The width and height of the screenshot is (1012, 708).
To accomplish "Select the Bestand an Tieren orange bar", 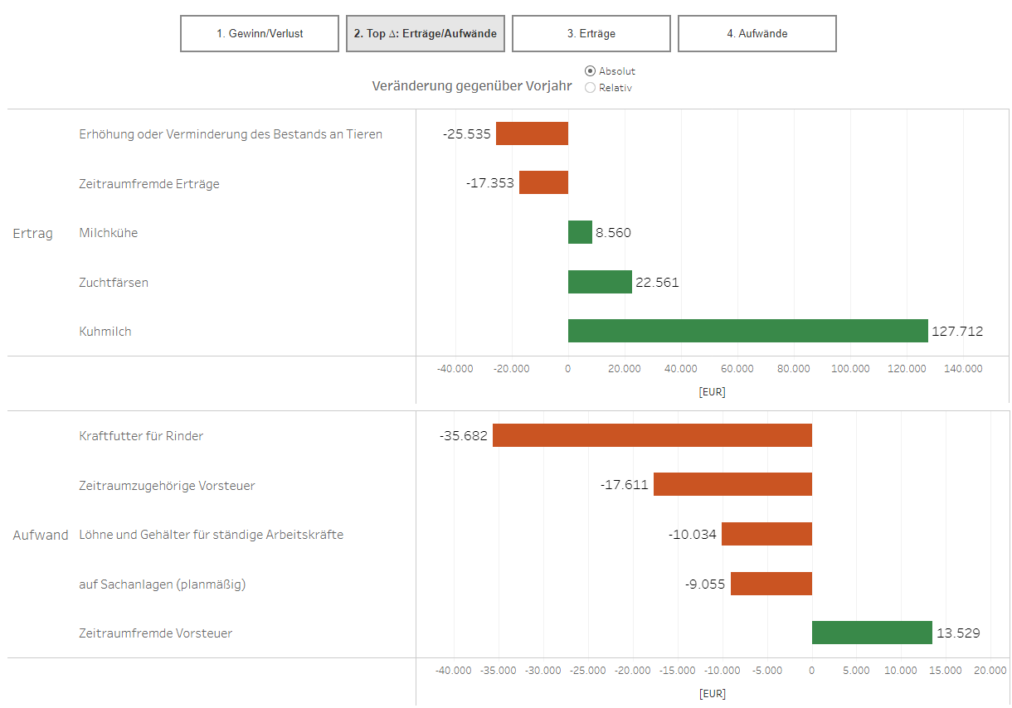I will point(532,133).
